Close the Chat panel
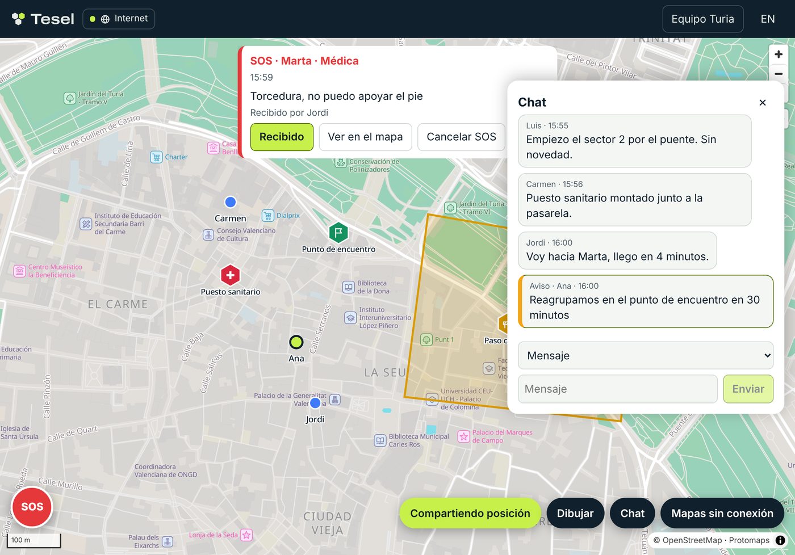Screen dimensions: 795x555 coord(763,103)
